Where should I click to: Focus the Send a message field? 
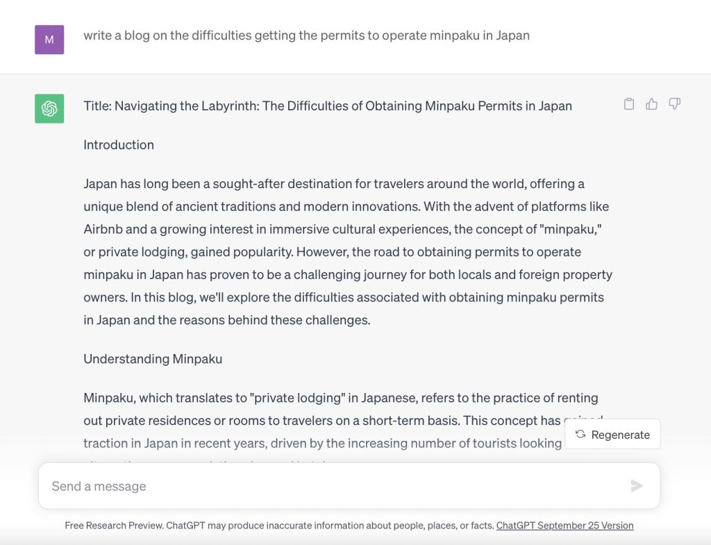(x=349, y=486)
